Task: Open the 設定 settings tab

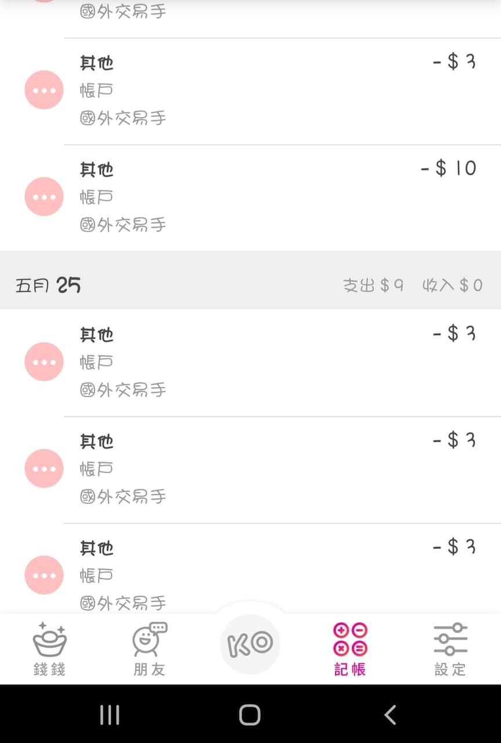Action: [450, 648]
